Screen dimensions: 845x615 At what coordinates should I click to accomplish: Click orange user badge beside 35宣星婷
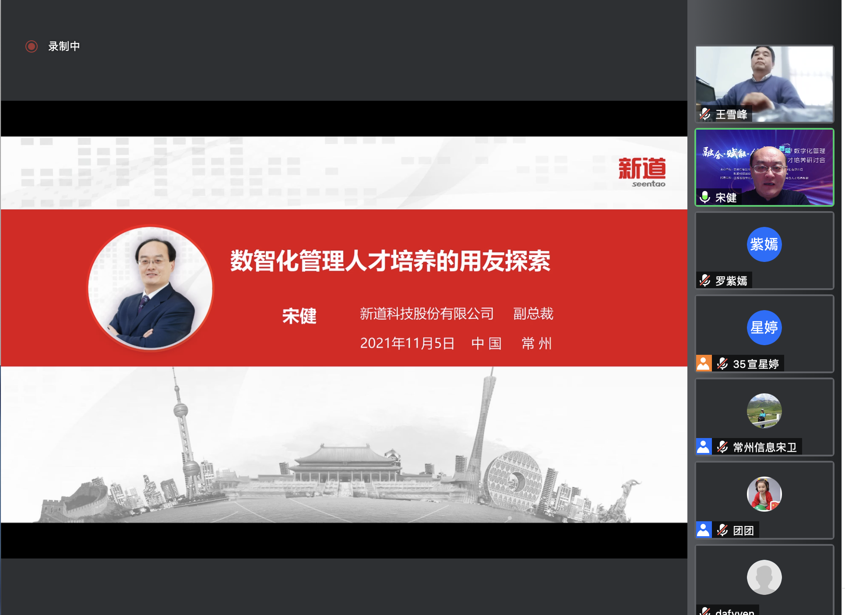pyautogui.click(x=704, y=364)
